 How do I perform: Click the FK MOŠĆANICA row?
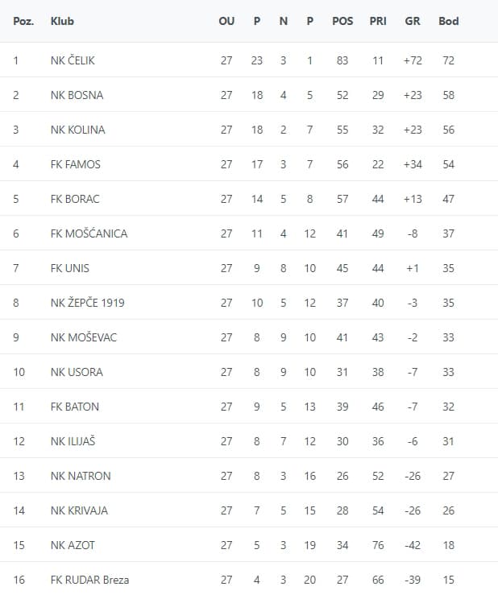pyautogui.click(x=249, y=233)
